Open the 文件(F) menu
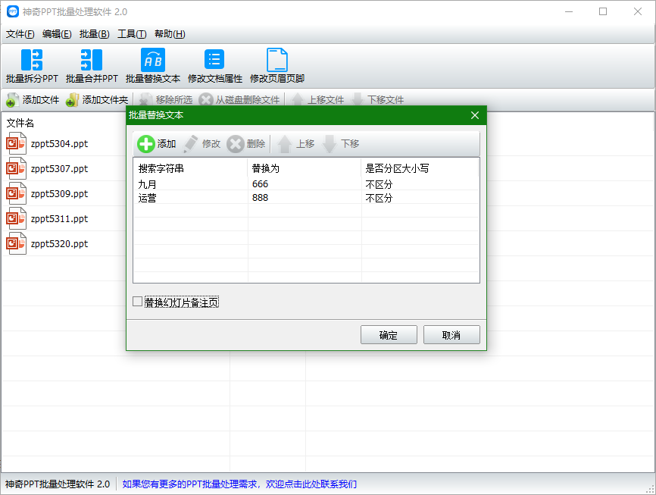656x495 pixels. pos(20,34)
